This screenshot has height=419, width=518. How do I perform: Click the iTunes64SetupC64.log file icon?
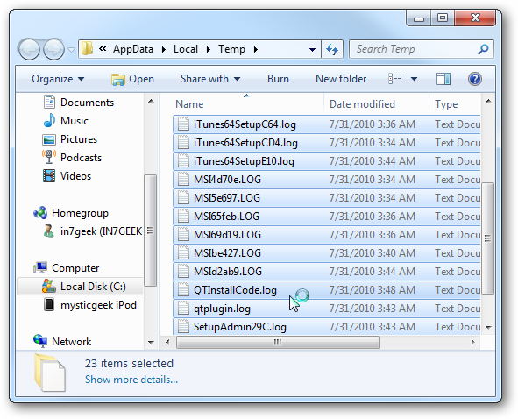(x=183, y=124)
